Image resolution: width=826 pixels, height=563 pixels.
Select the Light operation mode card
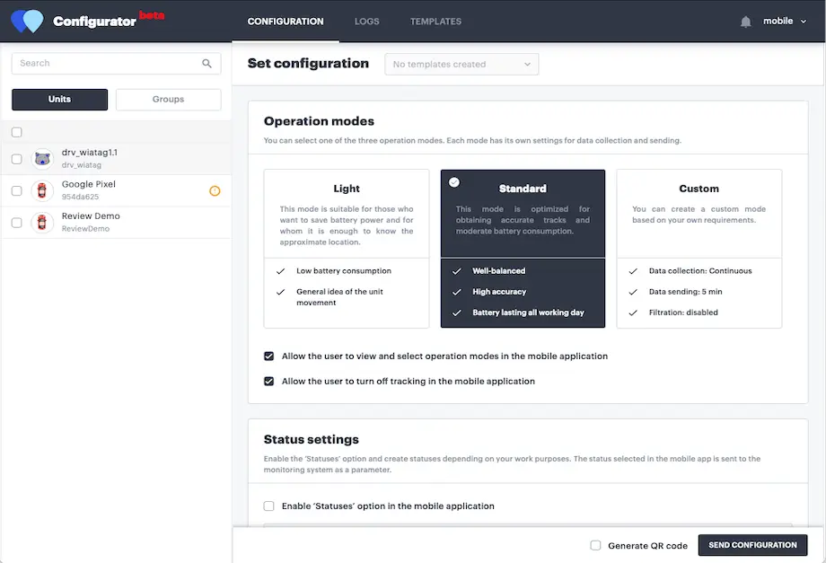pyautogui.click(x=347, y=249)
